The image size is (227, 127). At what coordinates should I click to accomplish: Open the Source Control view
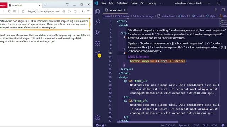[98, 32]
